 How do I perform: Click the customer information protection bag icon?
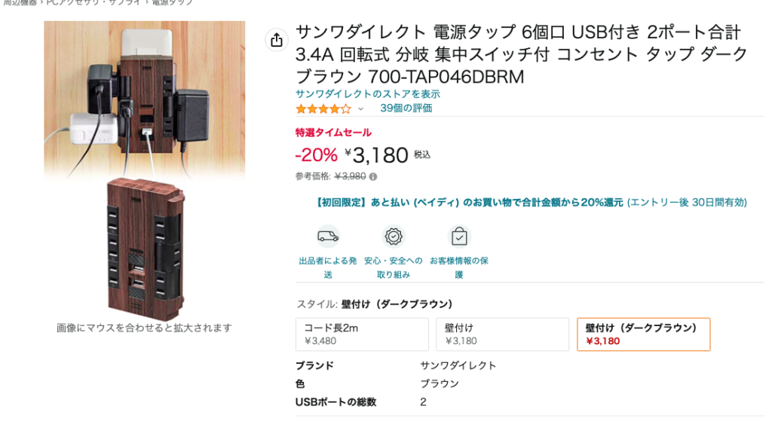tap(459, 237)
